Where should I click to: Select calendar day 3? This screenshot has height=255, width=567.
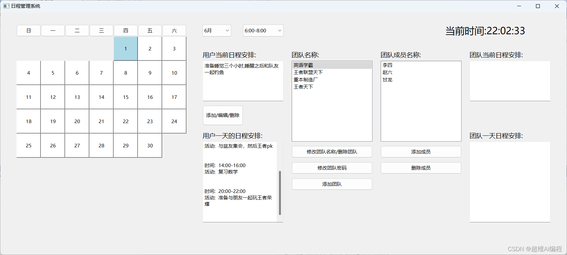(x=174, y=49)
